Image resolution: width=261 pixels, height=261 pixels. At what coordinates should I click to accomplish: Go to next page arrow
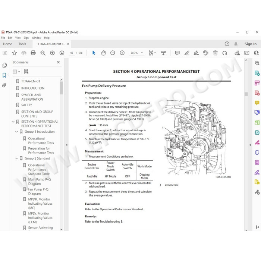pyautogui.click(x=62, y=53)
